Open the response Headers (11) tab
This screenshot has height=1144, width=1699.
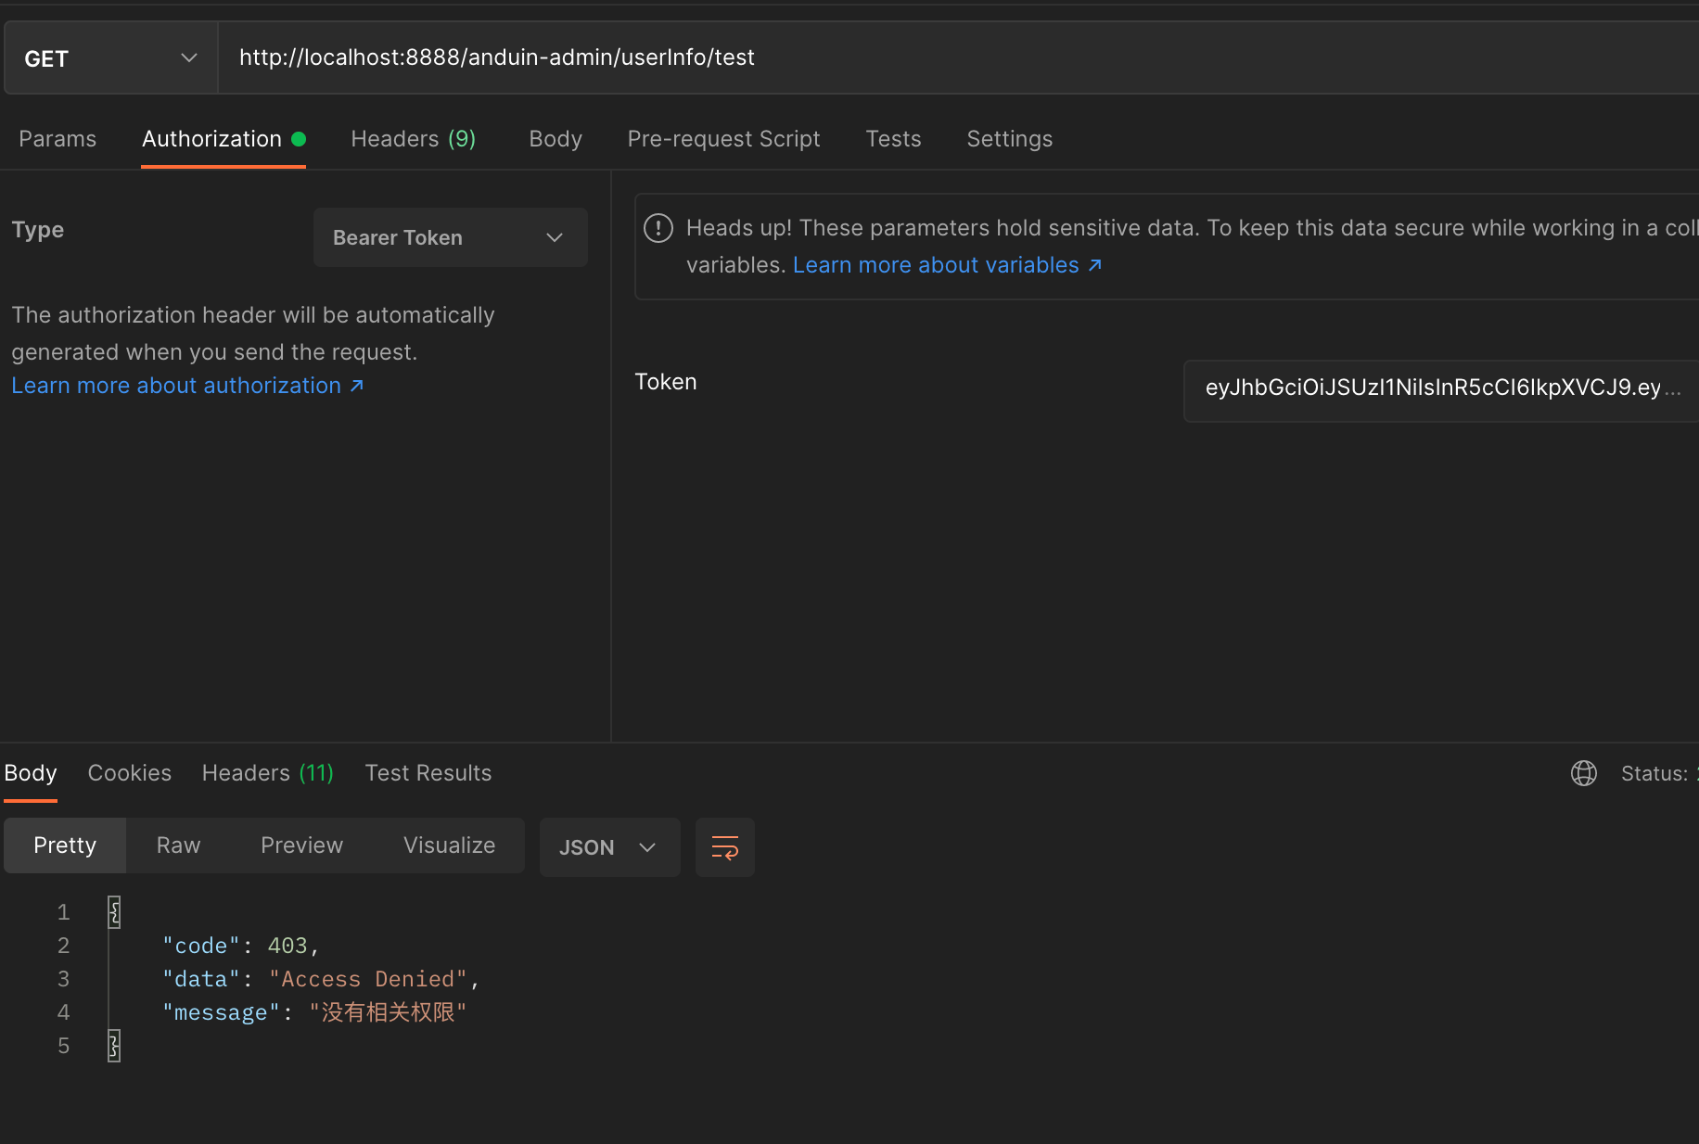tap(268, 773)
